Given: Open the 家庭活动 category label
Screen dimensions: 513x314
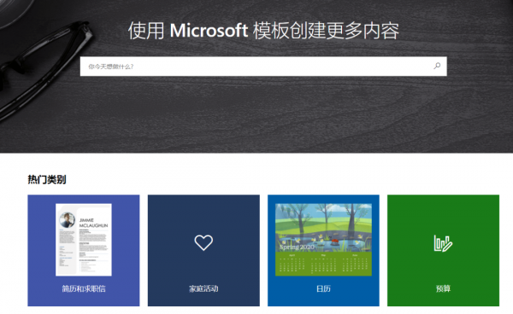Looking at the screenshot, I should point(203,288).
